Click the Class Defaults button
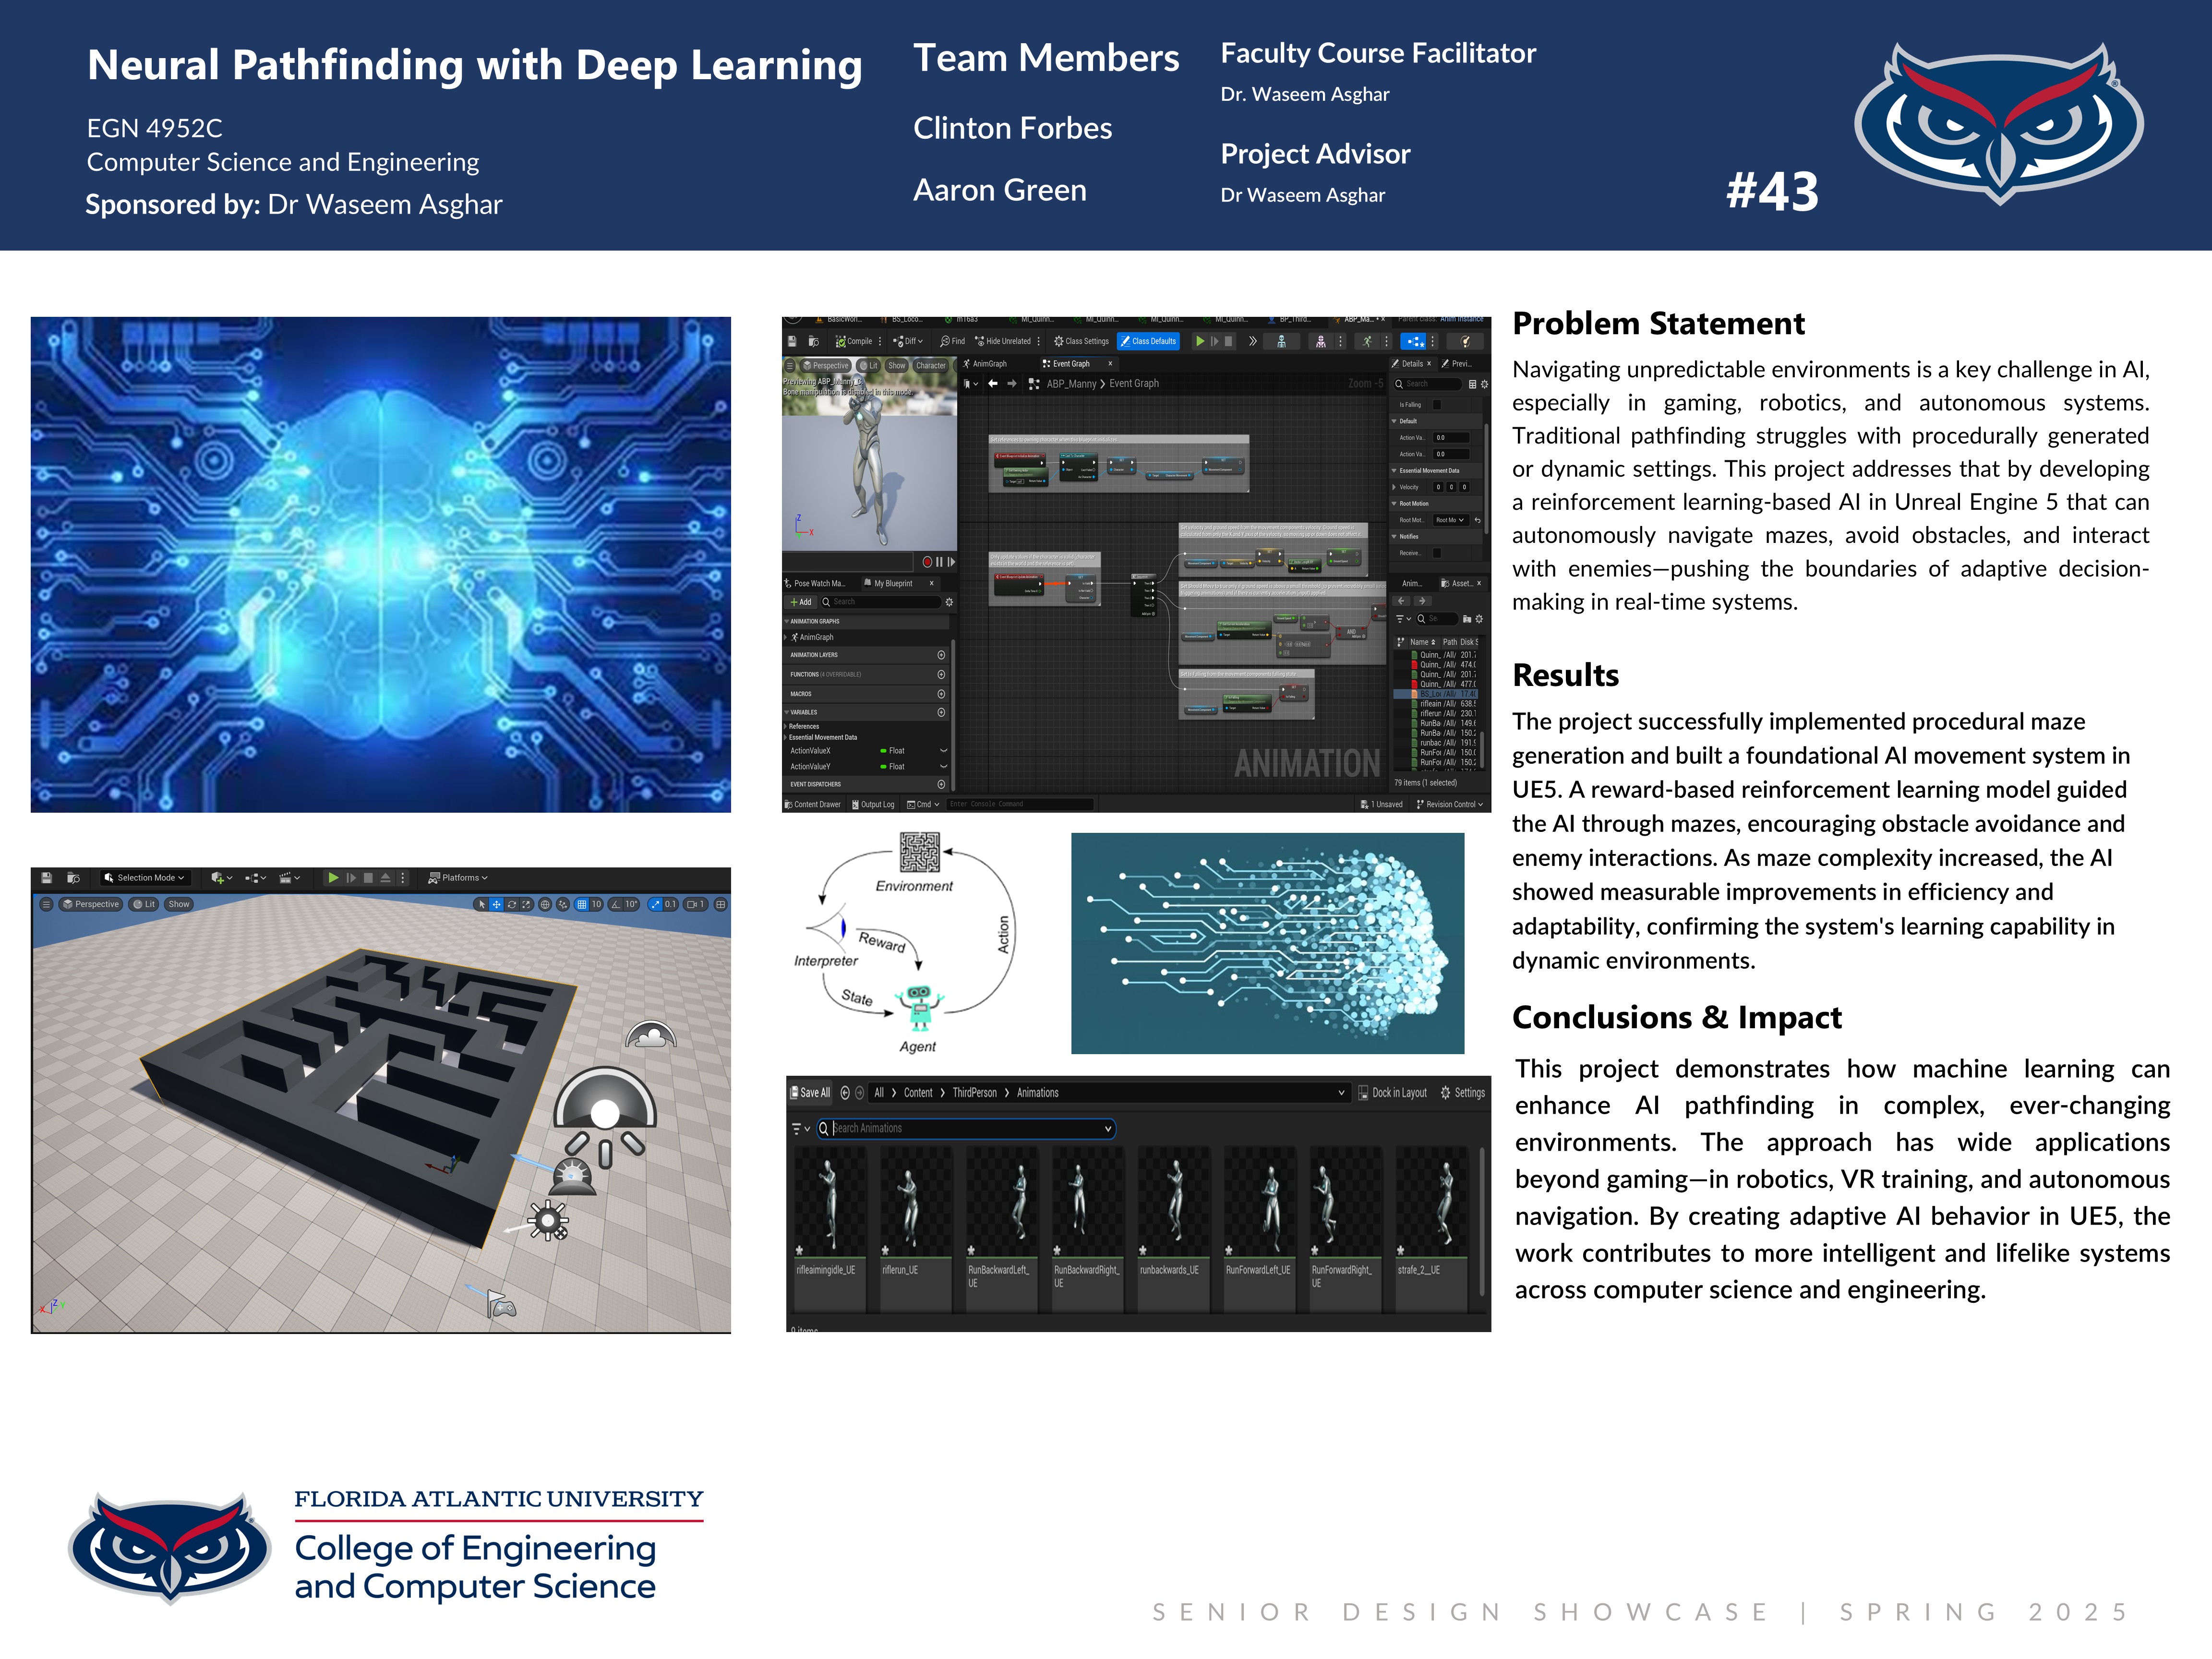The width and height of the screenshot is (2212, 1659). [x=1148, y=341]
